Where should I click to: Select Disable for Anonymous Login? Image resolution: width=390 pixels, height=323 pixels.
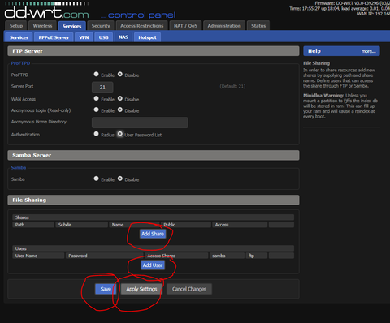click(x=120, y=110)
